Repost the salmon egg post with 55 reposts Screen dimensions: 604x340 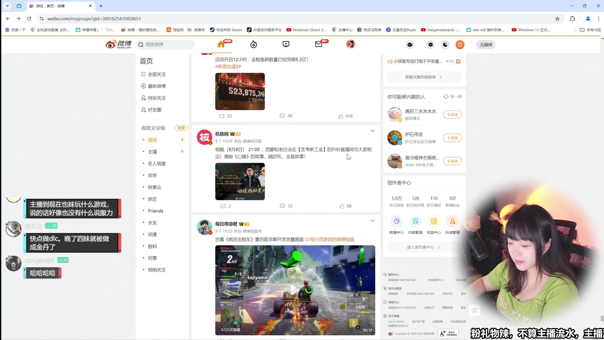click(226, 116)
